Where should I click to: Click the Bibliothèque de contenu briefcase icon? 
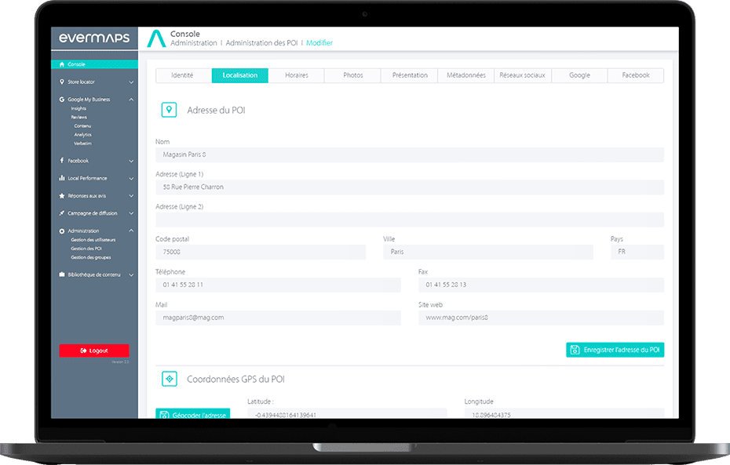click(x=62, y=274)
